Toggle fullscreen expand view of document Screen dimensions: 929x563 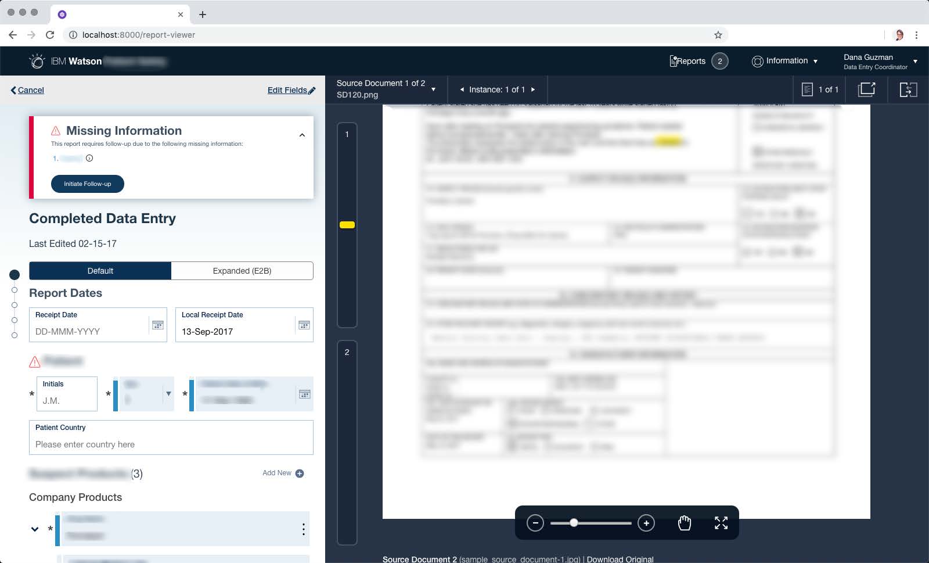pos(721,523)
